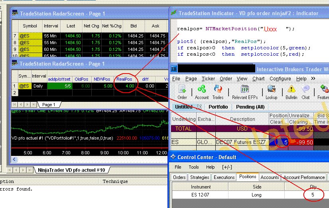Image resolution: width=329 pixels, height=208 pixels.
Task: Open the Configure menu in Interactive Brokers
Action: tap(280, 79)
